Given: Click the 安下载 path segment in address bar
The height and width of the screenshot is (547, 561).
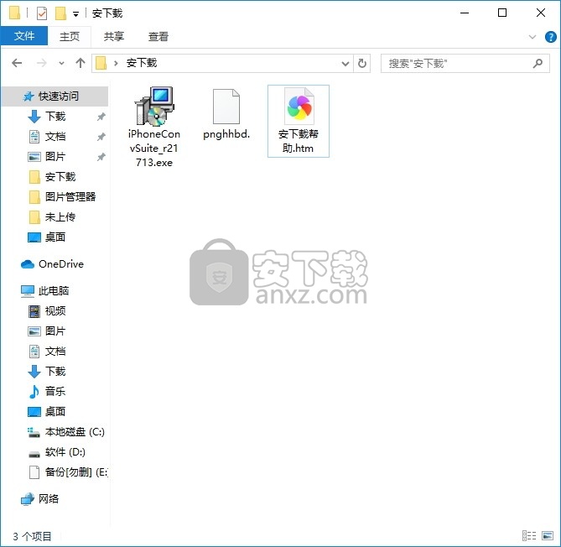Looking at the screenshot, I should click(x=142, y=63).
